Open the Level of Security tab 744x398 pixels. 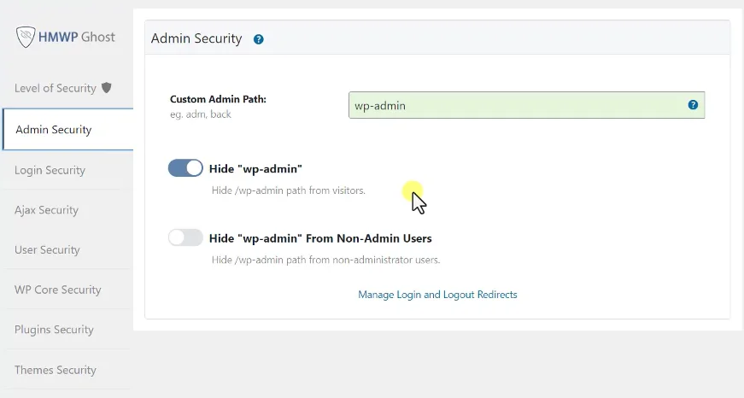click(63, 88)
